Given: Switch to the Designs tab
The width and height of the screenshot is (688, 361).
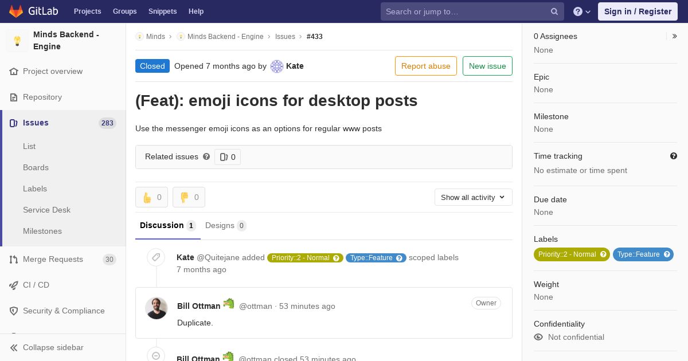Looking at the screenshot, I should click(x=226, y=226).
